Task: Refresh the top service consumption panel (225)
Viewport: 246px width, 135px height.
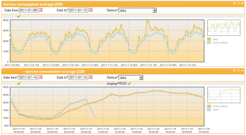Action: pos(235,3)
